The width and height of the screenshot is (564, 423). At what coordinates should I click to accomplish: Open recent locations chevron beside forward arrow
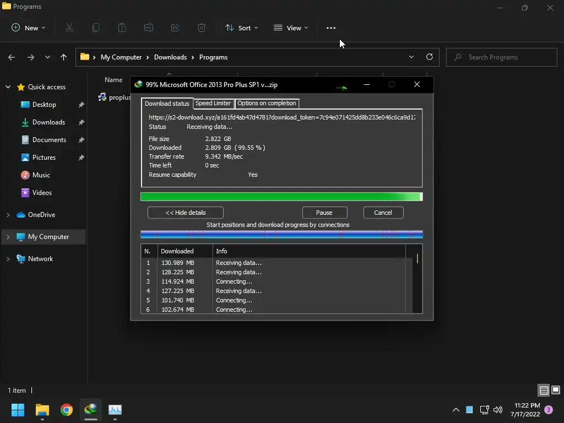point(47,57)
